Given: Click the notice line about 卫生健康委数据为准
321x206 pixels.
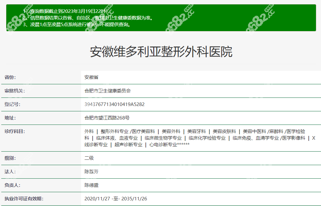Looking at the screenshot, I should point(88,18).
